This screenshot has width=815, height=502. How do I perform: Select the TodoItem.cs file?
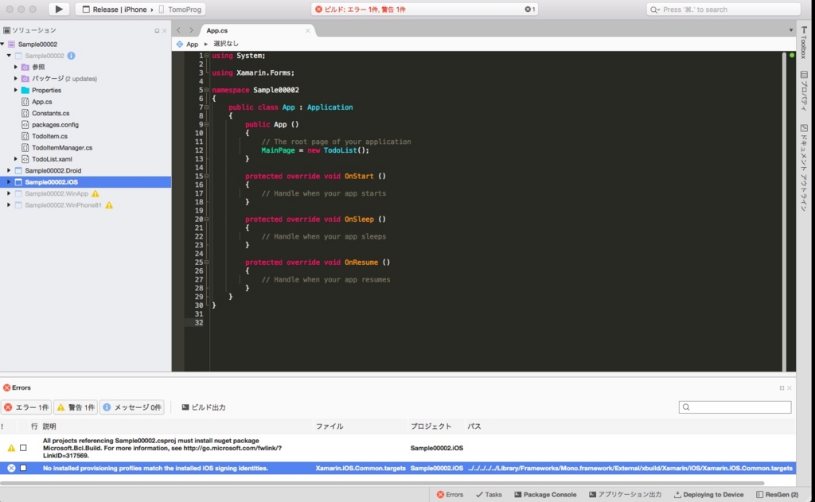[x=49, y=136]
